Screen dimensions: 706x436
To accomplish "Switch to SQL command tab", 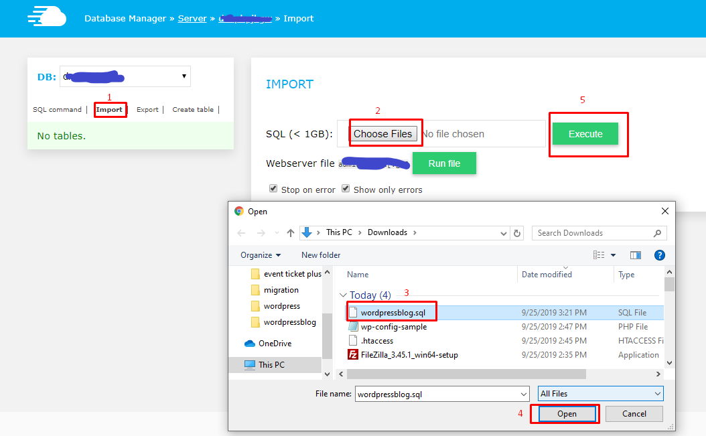I will (x=57, y=110).
